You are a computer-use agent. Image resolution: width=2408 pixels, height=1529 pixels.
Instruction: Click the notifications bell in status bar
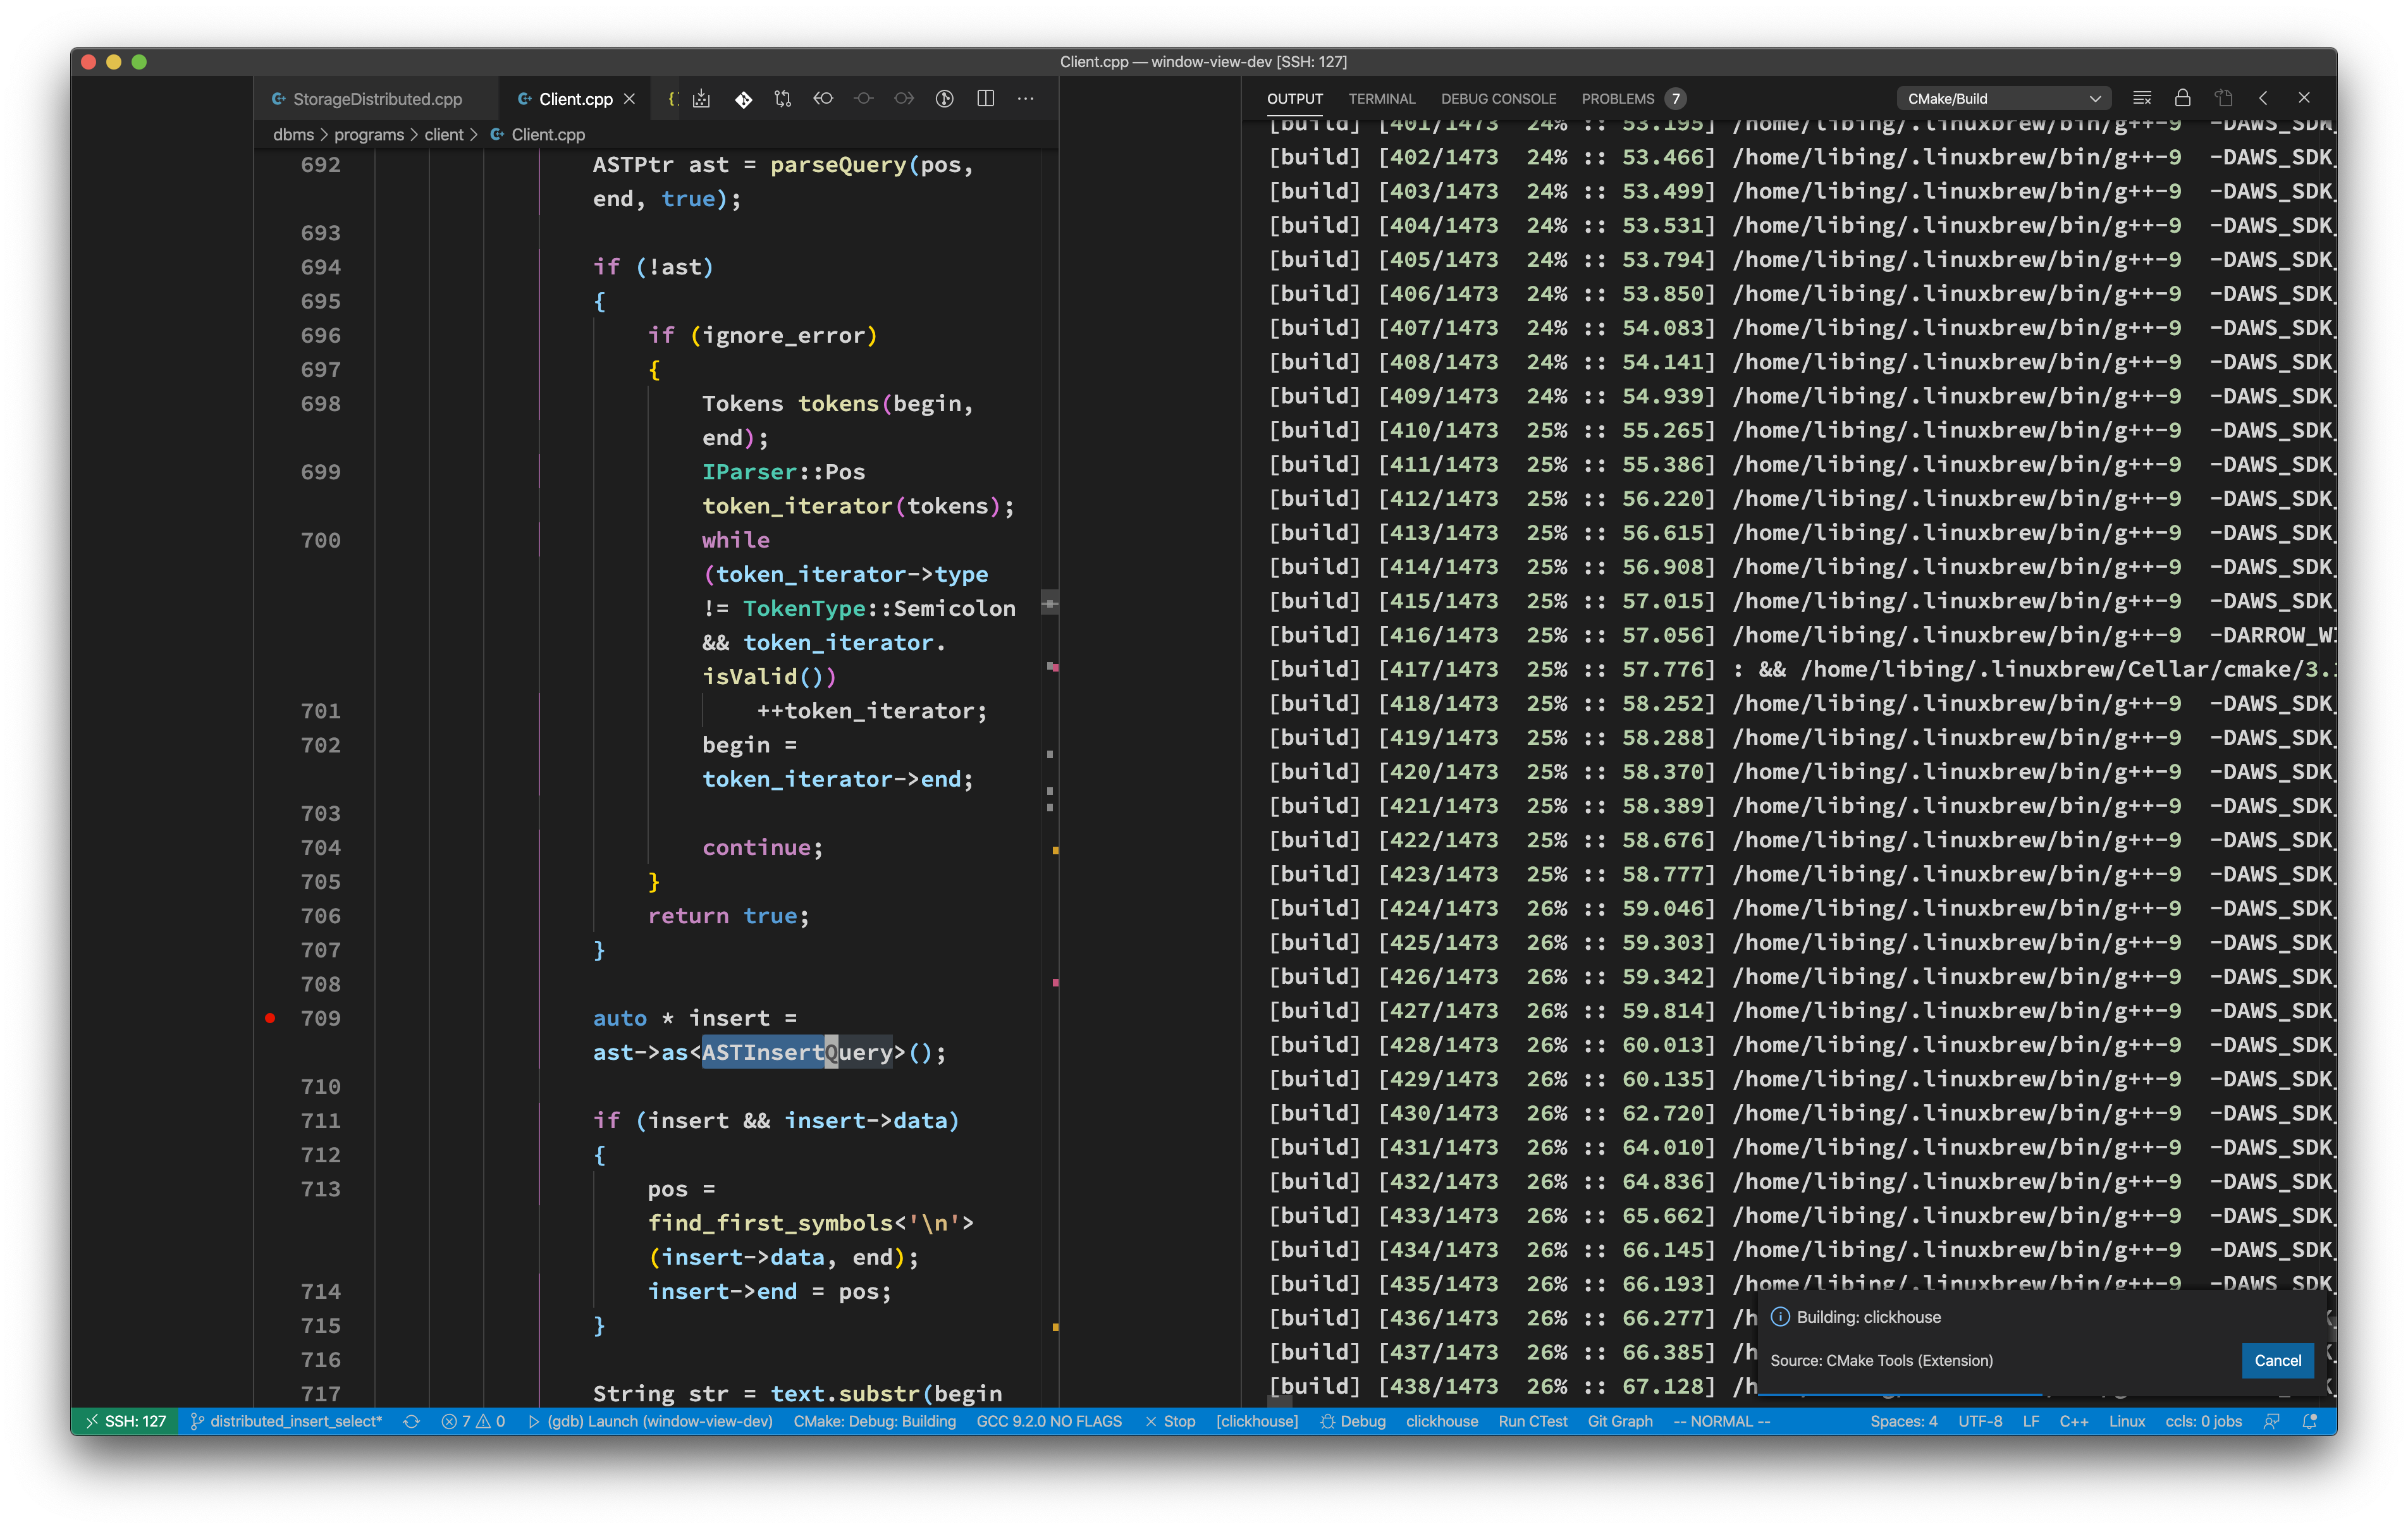2309,1421
